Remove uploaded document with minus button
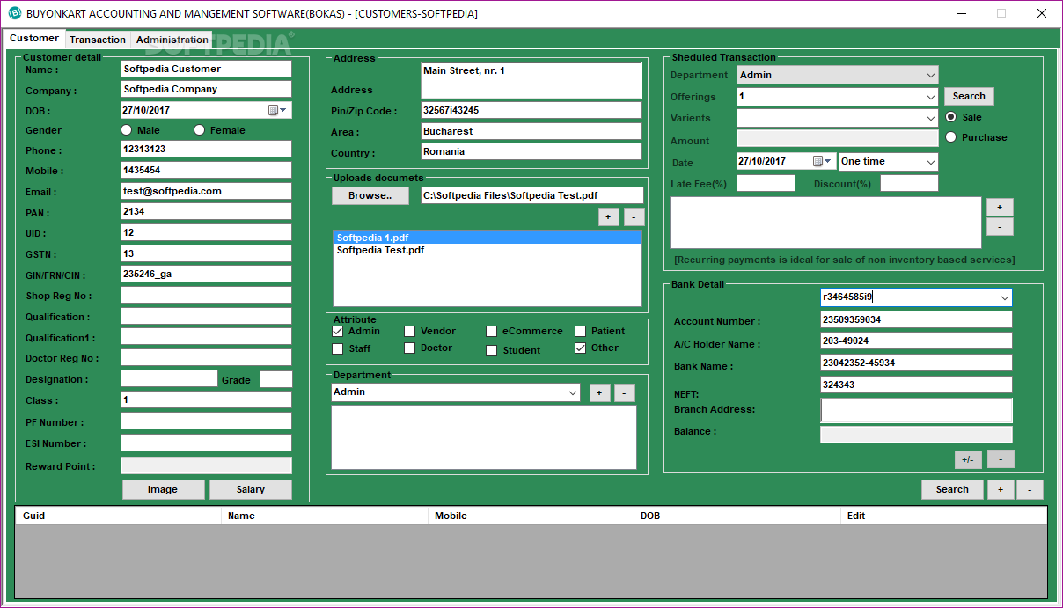Viewport: 1063px width, 608px height. [634, 216]
